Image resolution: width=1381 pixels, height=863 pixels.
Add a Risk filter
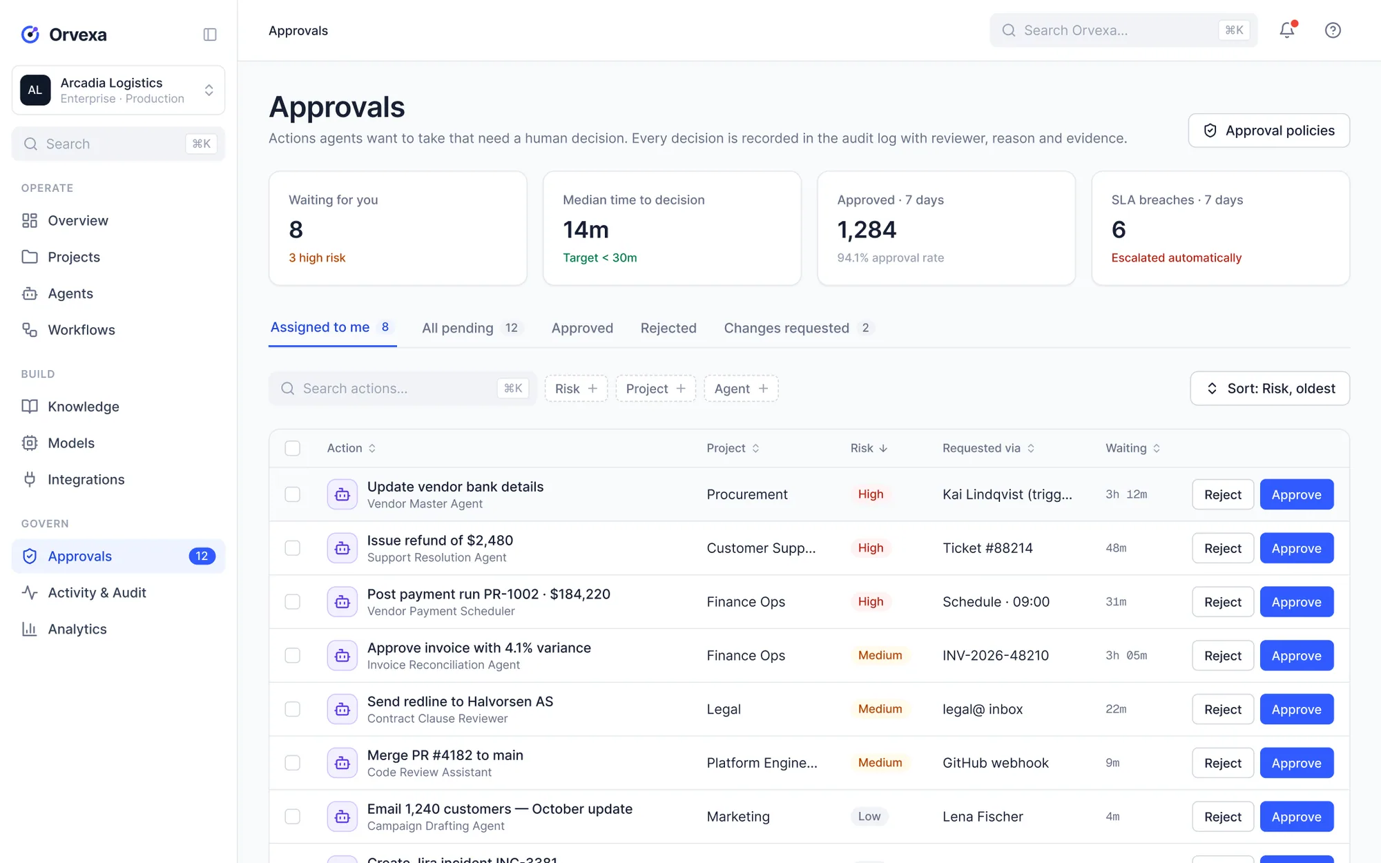576,389
